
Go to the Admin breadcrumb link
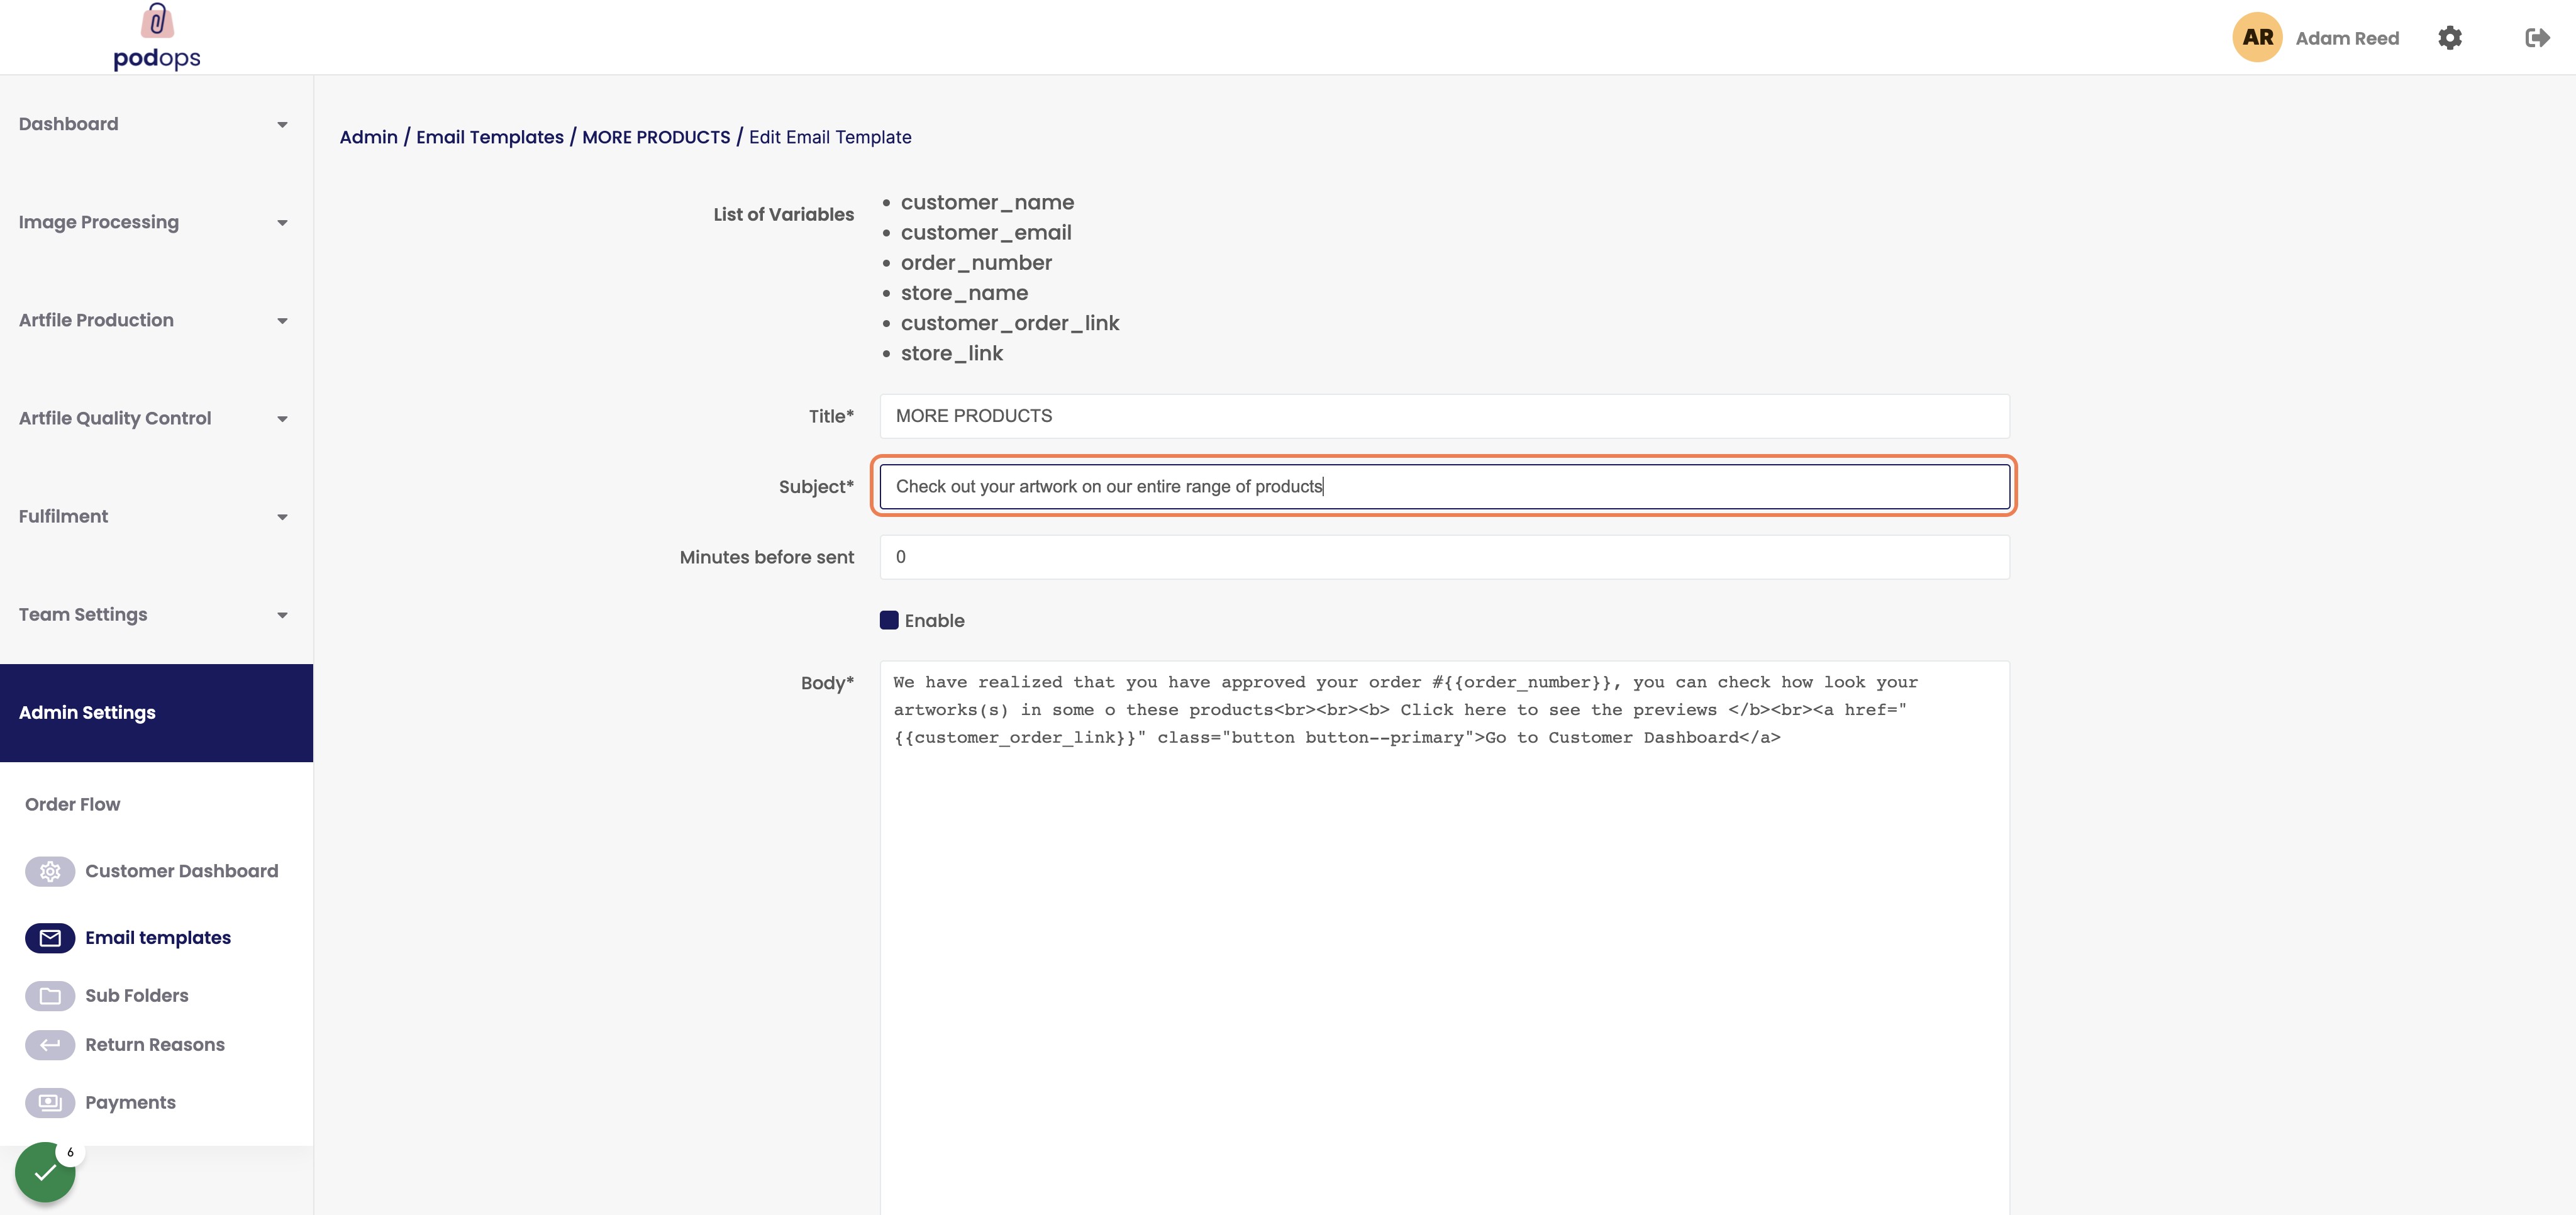pyautogui.click(x=368, y=137)
